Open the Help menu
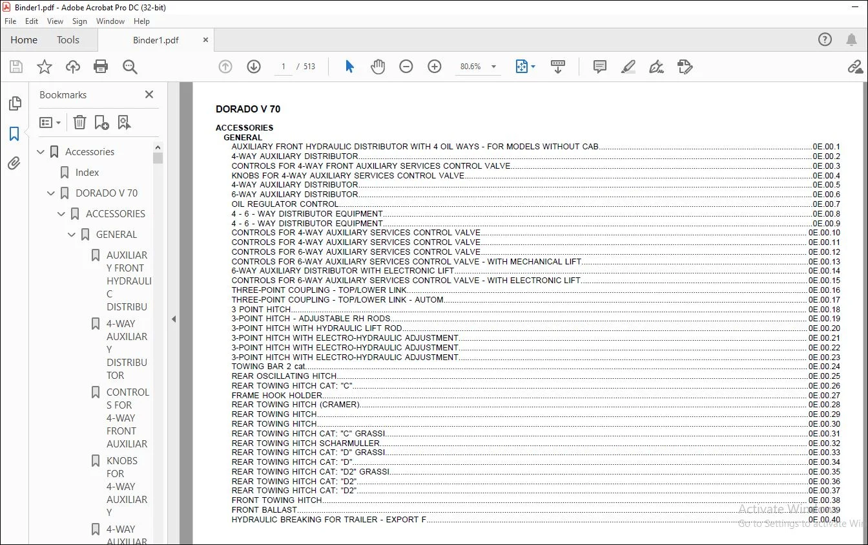Viewport: 868px width, 545px height. pos(141,21)
